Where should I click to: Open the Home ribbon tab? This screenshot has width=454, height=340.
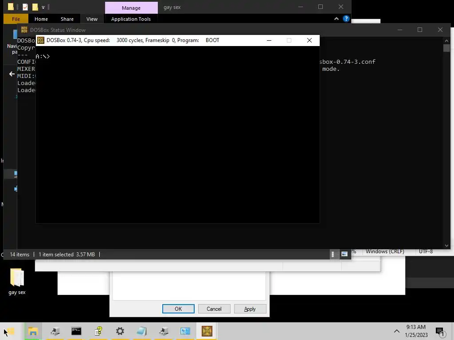pos(41,19)
